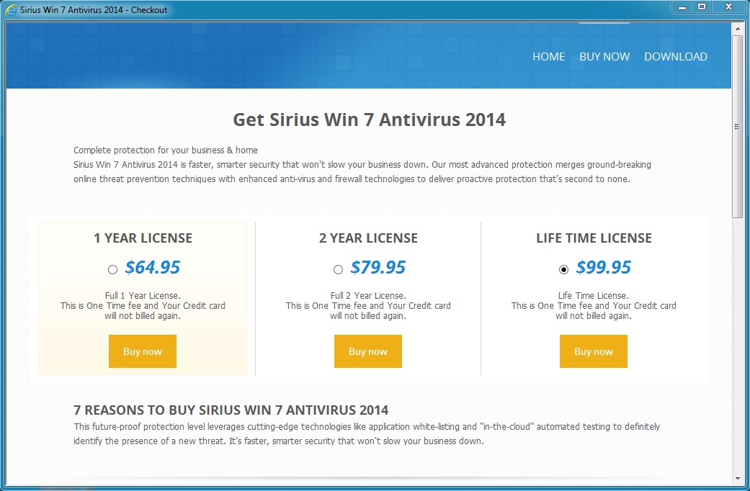
Task: Select the $64.95 one year license option
Action: pos(112,270)
